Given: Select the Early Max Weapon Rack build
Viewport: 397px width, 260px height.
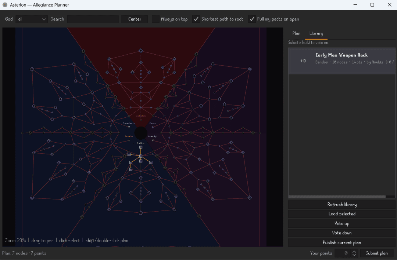Looking at the screenshot, I should click(x=342, y=61).
